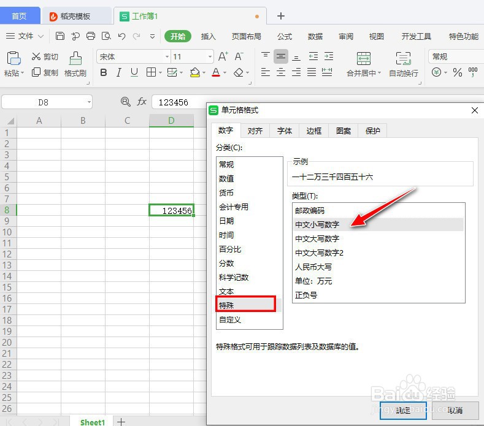The height and width of the screenshot is (426, 484).
Task: Toggle 自动换行 wrap text
Action: 404,64
